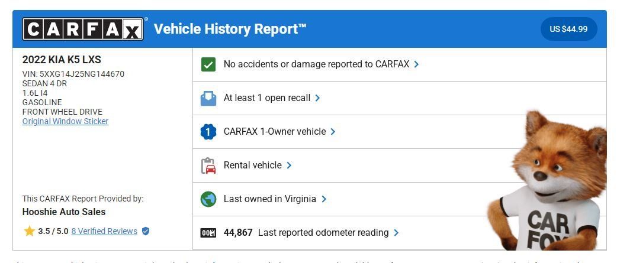Expand the Last owned in Virginia chevron
Viewport: 617px width, 263px height.
click(324, 199)
